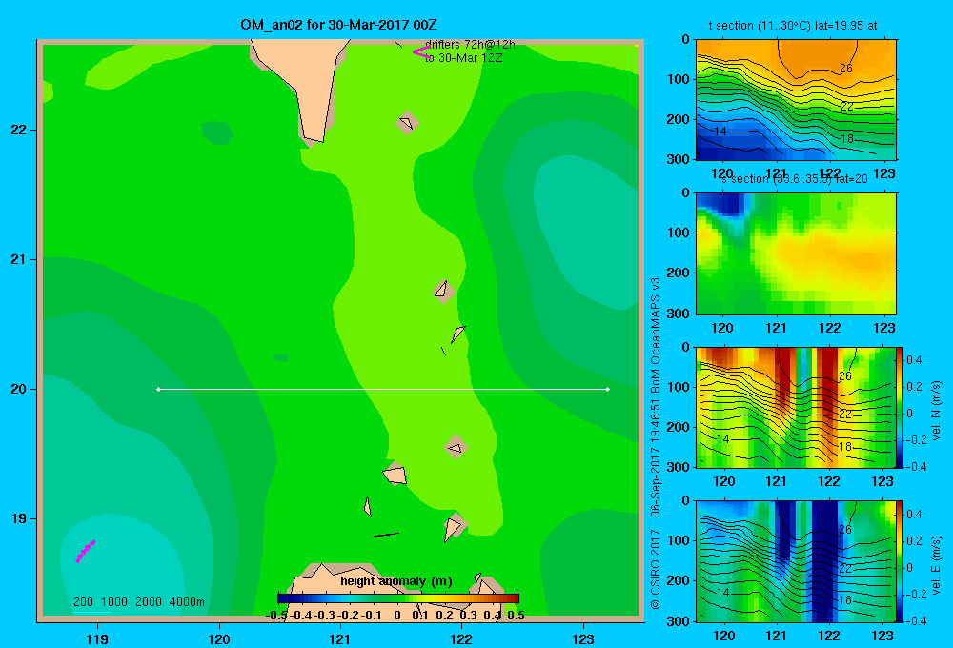Click latitude label 21 on main map
The width and height of the screenshot is (953, 648).
(x=18, y=259)
